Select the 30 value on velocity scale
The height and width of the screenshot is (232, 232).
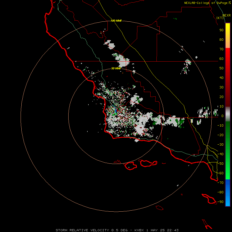point(221,87)
